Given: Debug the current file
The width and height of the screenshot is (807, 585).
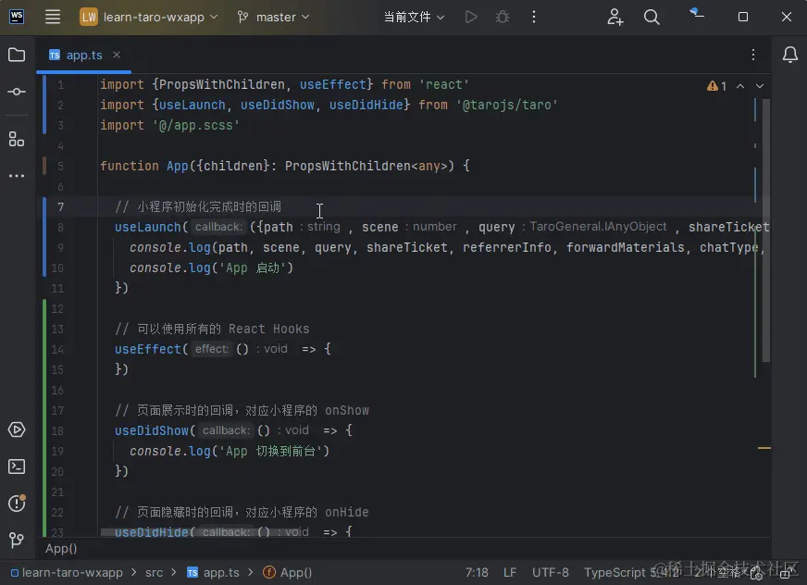Looking at the screenshot, I should pos(503,17).
